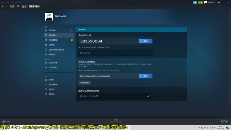Select 添加好友 in the sidebar
The height and width of the screenshot is (130, 231).
pyautogui.click(x=59, y=35)
